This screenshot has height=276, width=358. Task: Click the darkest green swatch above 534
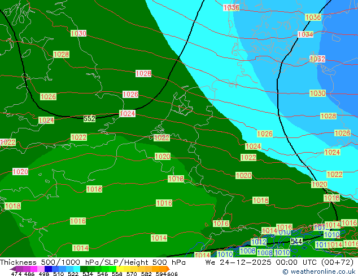(84, 269)
